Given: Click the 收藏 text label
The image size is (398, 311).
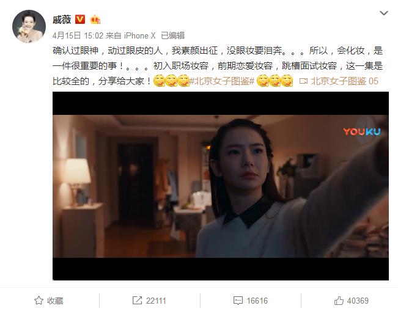Looking at the screenshot, I should click(x=55, y=301).
